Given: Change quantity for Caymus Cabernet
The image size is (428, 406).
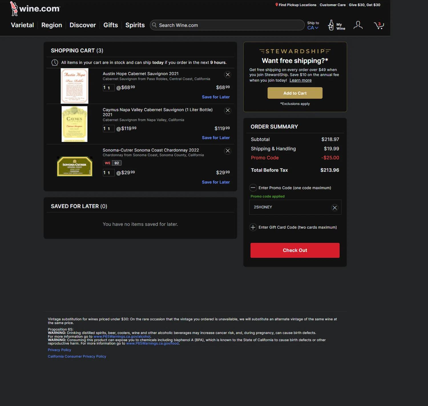Looking at the screenshot, I should tap(108, 128).
